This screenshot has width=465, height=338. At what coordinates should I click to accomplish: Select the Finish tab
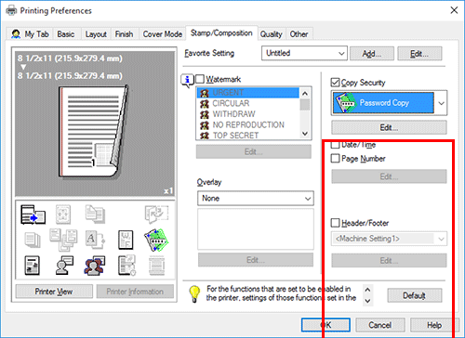coord(124,34)
